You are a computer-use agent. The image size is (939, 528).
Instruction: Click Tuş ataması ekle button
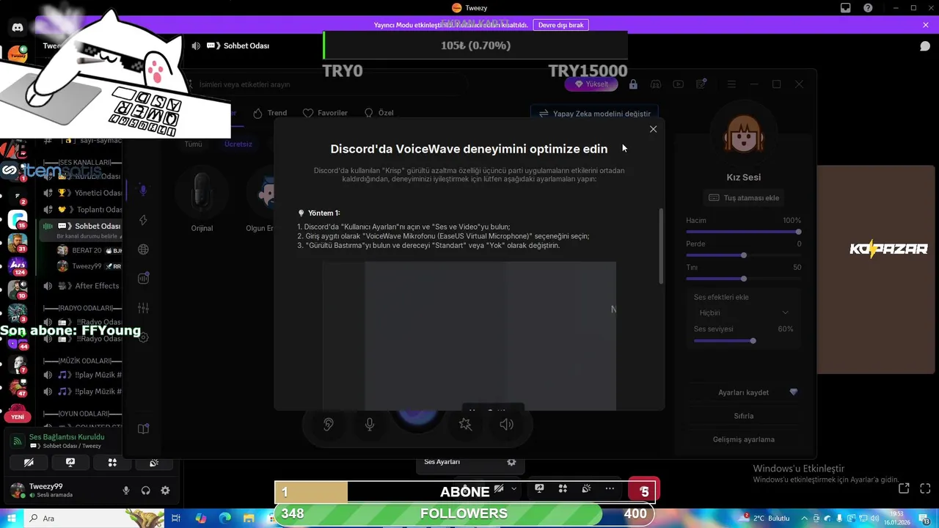(x=744, y=198)
